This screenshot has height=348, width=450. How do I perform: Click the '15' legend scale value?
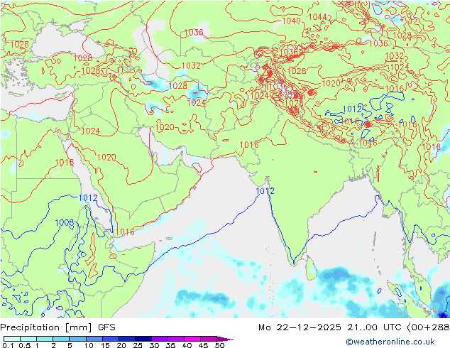105,345
